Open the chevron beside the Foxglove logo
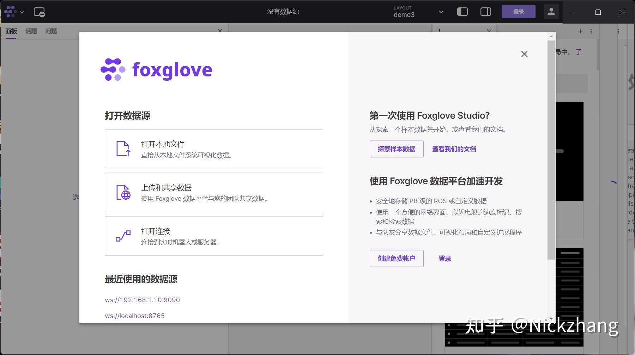The width and height of the screenshot is (635, 355). click(x=22, y=12)
